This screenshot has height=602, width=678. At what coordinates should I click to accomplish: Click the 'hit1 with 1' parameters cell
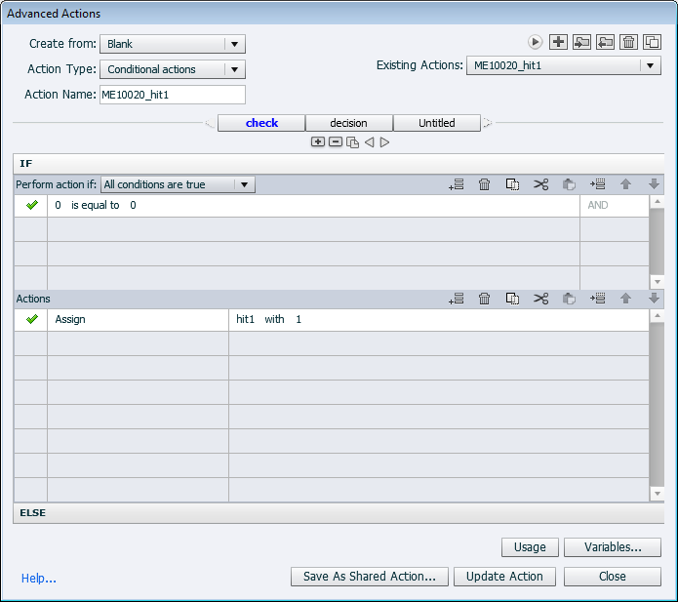pos(439,320)
